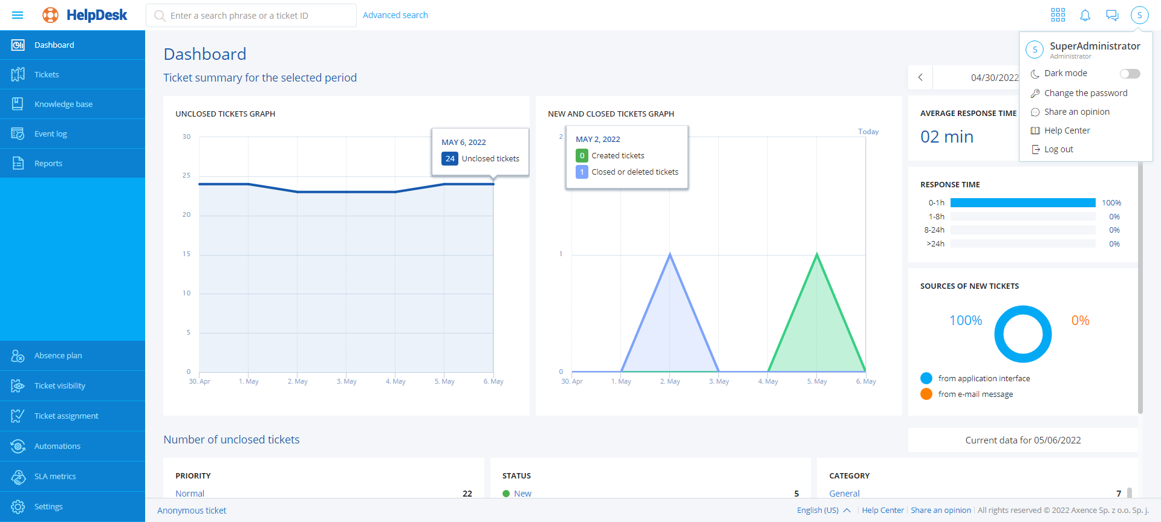The width and height of the screenshot is (1161, 522).
Task: Click the user avatar icon in header
Action: click(x=1139, y=15)
